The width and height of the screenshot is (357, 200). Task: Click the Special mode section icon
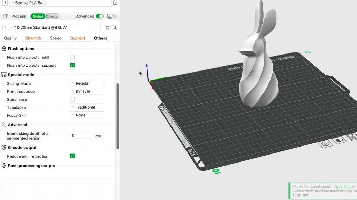[4, 75]
